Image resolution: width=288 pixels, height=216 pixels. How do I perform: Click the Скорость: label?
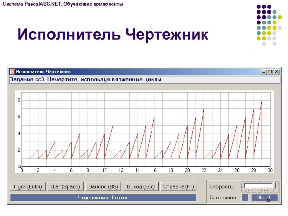[x=222, y=187]
